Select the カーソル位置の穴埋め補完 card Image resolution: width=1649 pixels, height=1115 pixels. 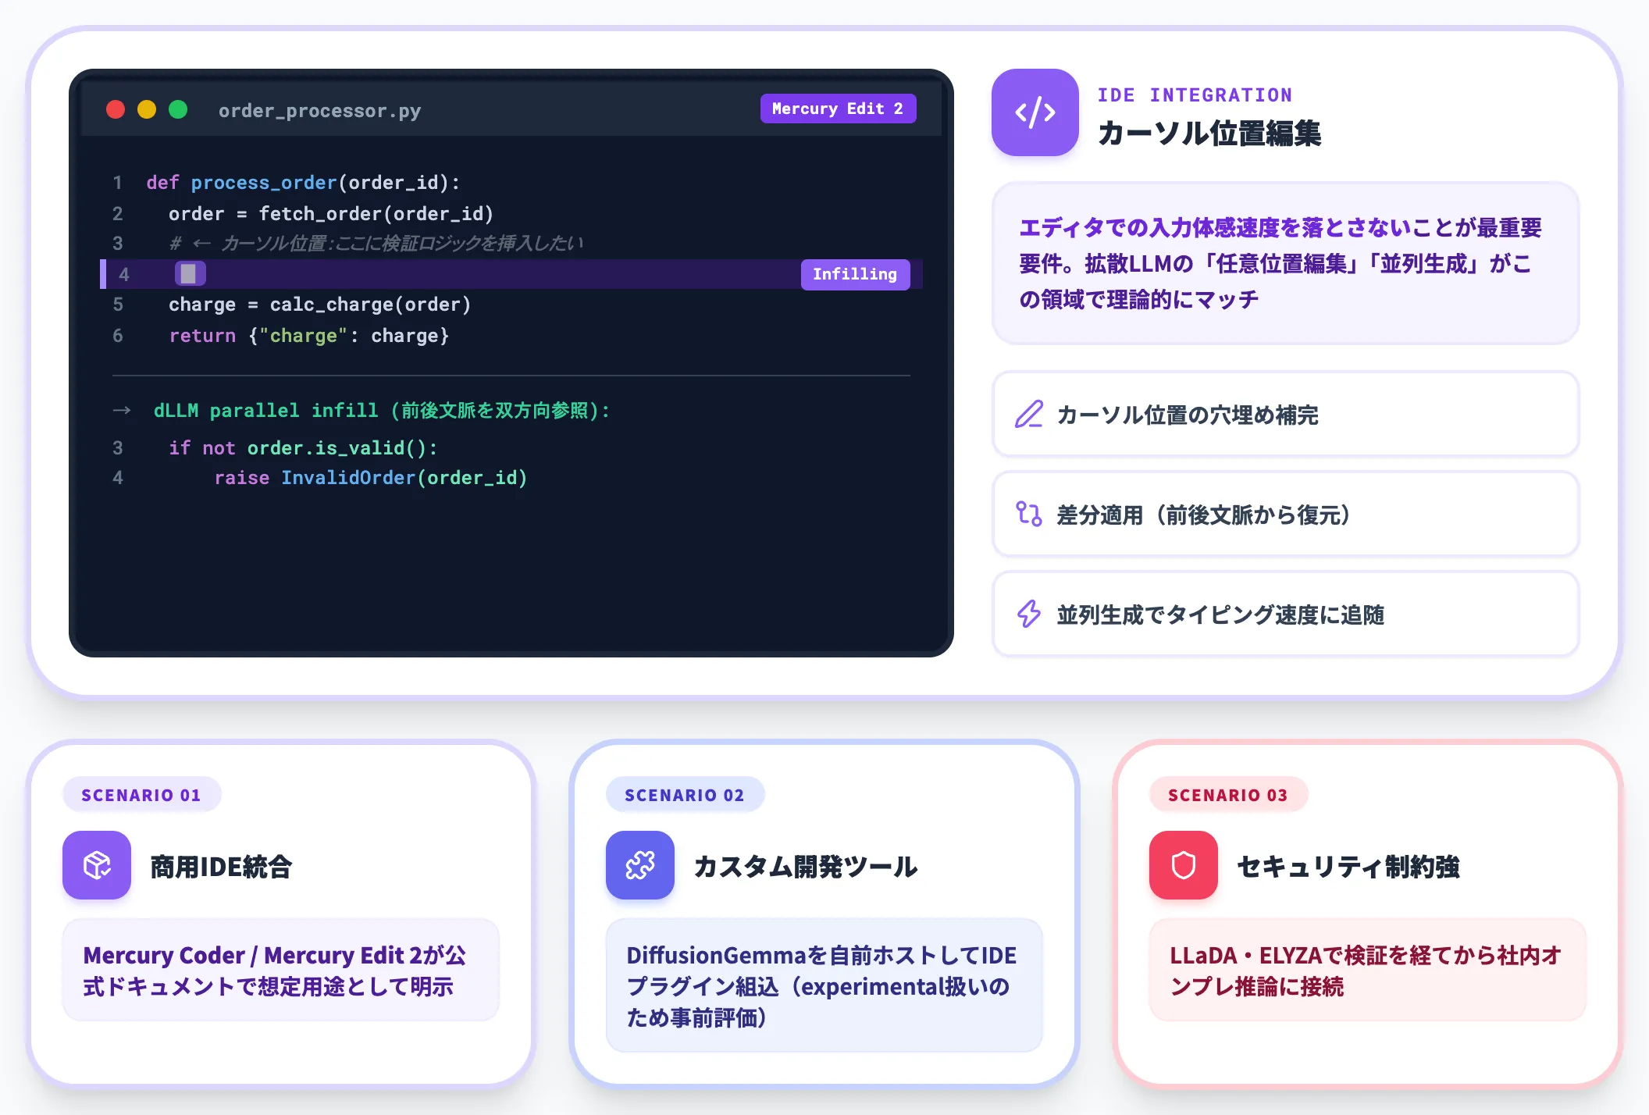(x=1285, y=415)
